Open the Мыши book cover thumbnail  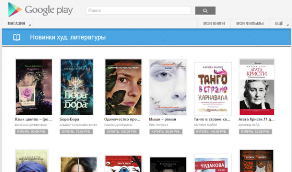pyautogui.click(x=168, y=87)
